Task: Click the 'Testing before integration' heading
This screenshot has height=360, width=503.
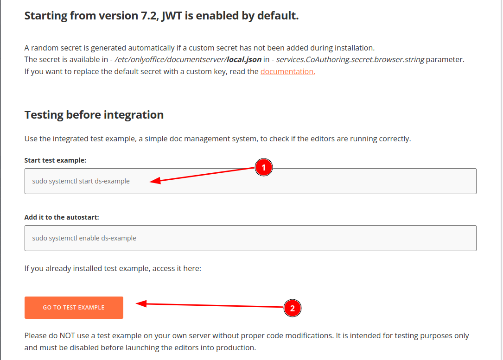Action: click(x=94, y=114)
